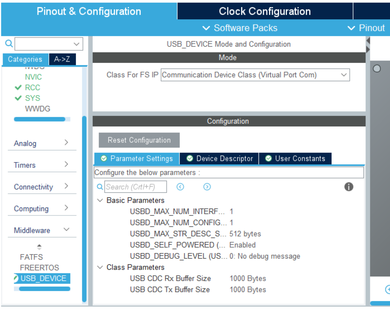
Task: Switch to Clock Configuration tab
Action: pyautogui.click(x=265, y=11)
